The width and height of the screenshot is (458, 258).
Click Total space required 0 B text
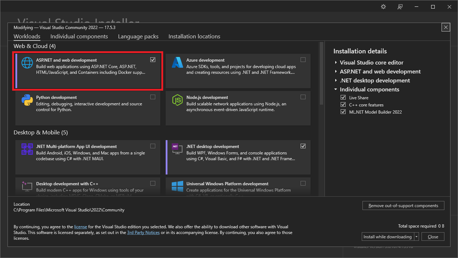click(421, 226)
